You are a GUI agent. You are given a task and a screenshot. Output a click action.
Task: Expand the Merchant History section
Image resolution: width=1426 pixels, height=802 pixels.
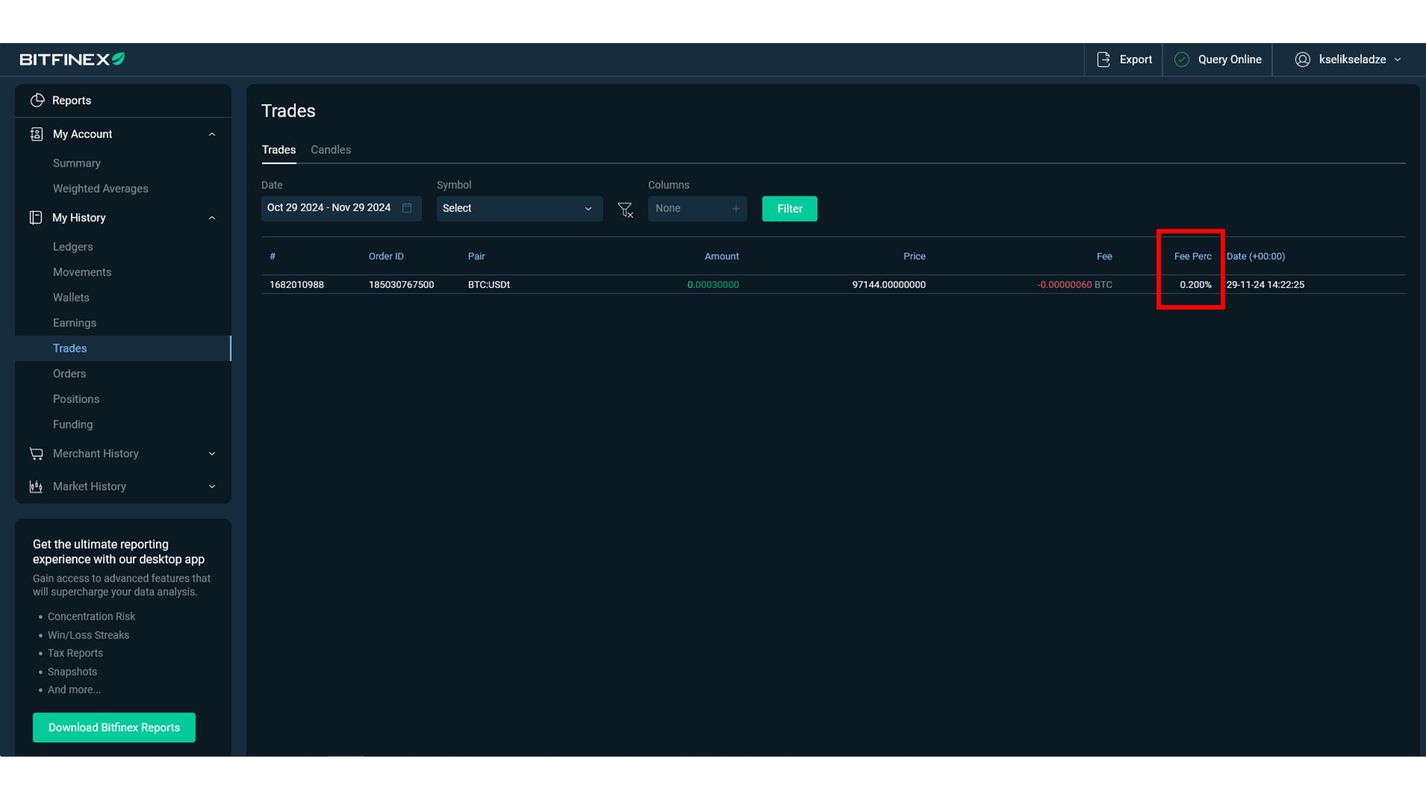[212, 454]
